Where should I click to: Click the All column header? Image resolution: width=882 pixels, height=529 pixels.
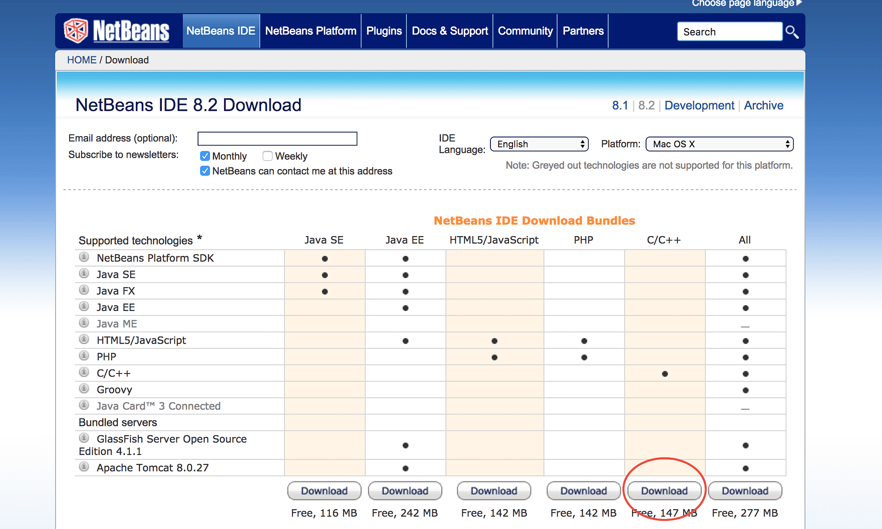[744, 240]
